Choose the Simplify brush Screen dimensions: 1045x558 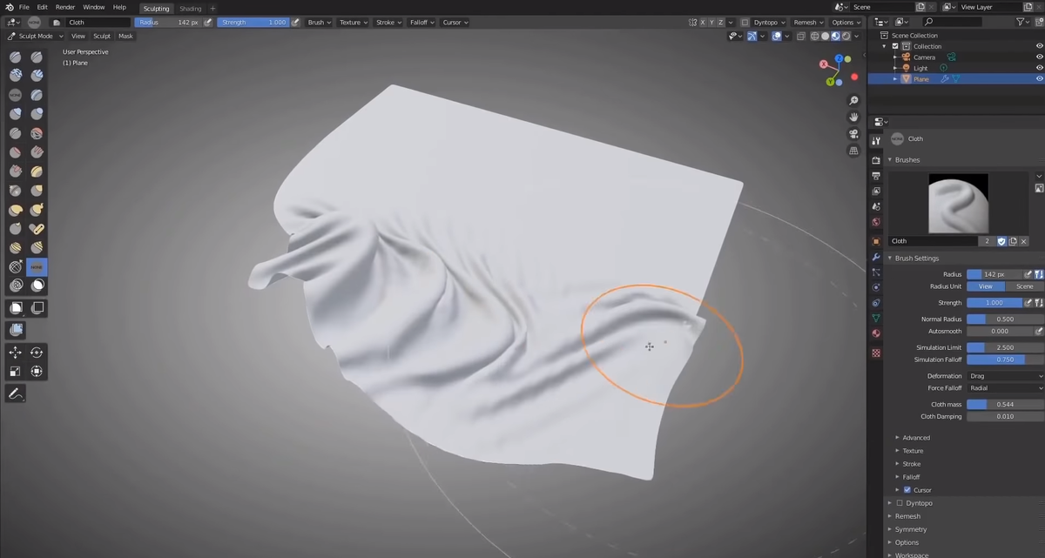(x=16, y=286)
